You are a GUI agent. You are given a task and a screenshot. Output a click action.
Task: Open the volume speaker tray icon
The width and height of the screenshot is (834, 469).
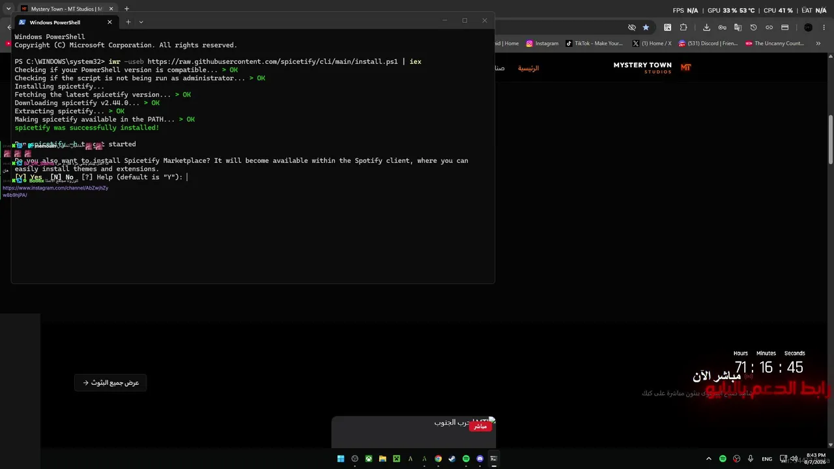click(794, 459)
